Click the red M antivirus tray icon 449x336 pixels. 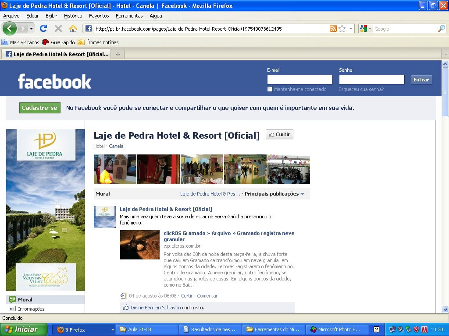424,329
